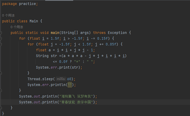Open usages hint above class Main
The width and height of the screenshot is (190, 116).
click(x=8, y=15)
